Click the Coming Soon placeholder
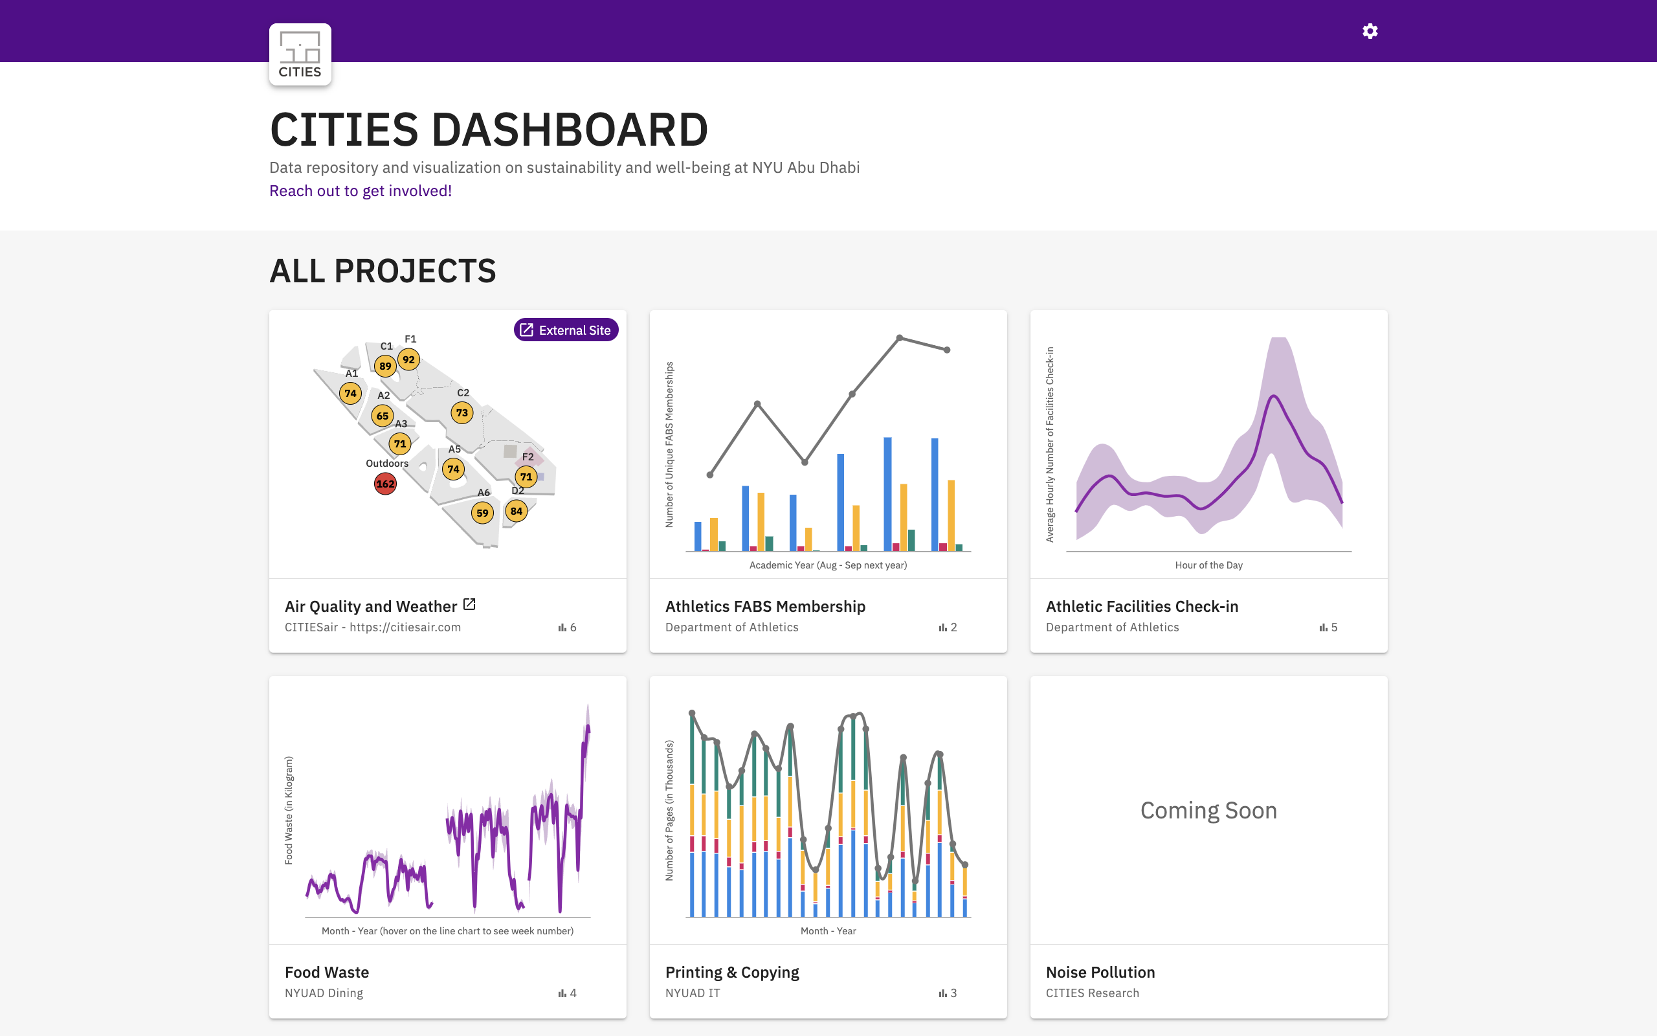Image resolution: width=1657 pixels, height=1036 pixels. click(1208, 810)
